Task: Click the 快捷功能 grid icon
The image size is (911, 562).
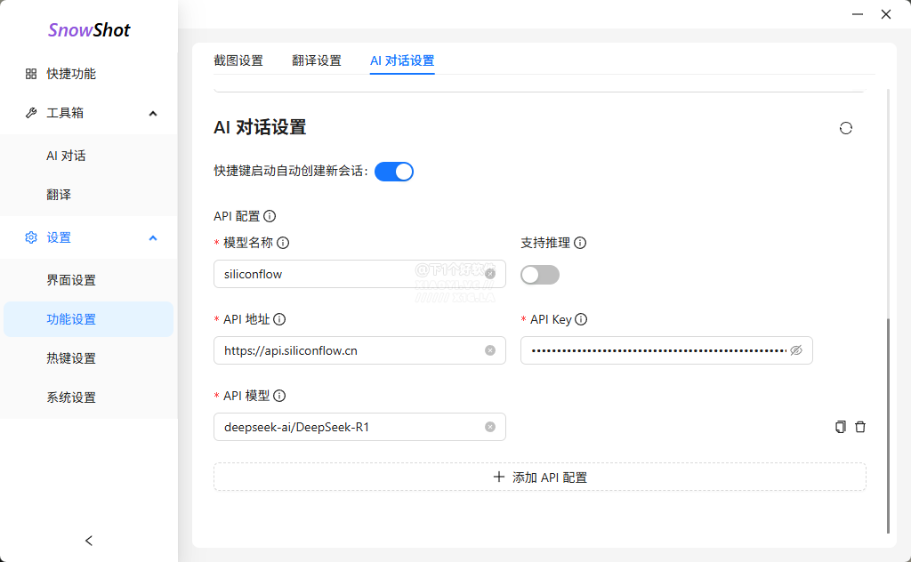Action: click(x=31, y=74)
